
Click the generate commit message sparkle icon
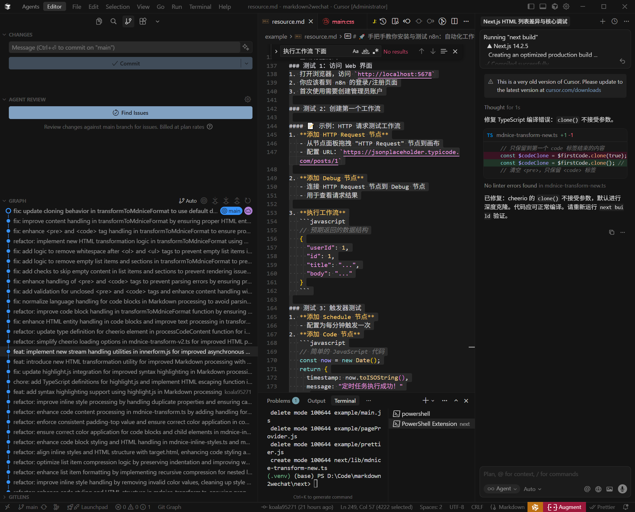click(246, 47)
